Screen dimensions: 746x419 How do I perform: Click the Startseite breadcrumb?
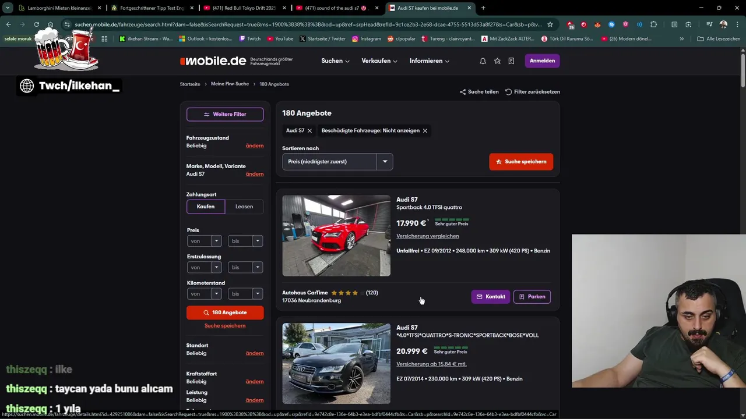tap(190, 84)
